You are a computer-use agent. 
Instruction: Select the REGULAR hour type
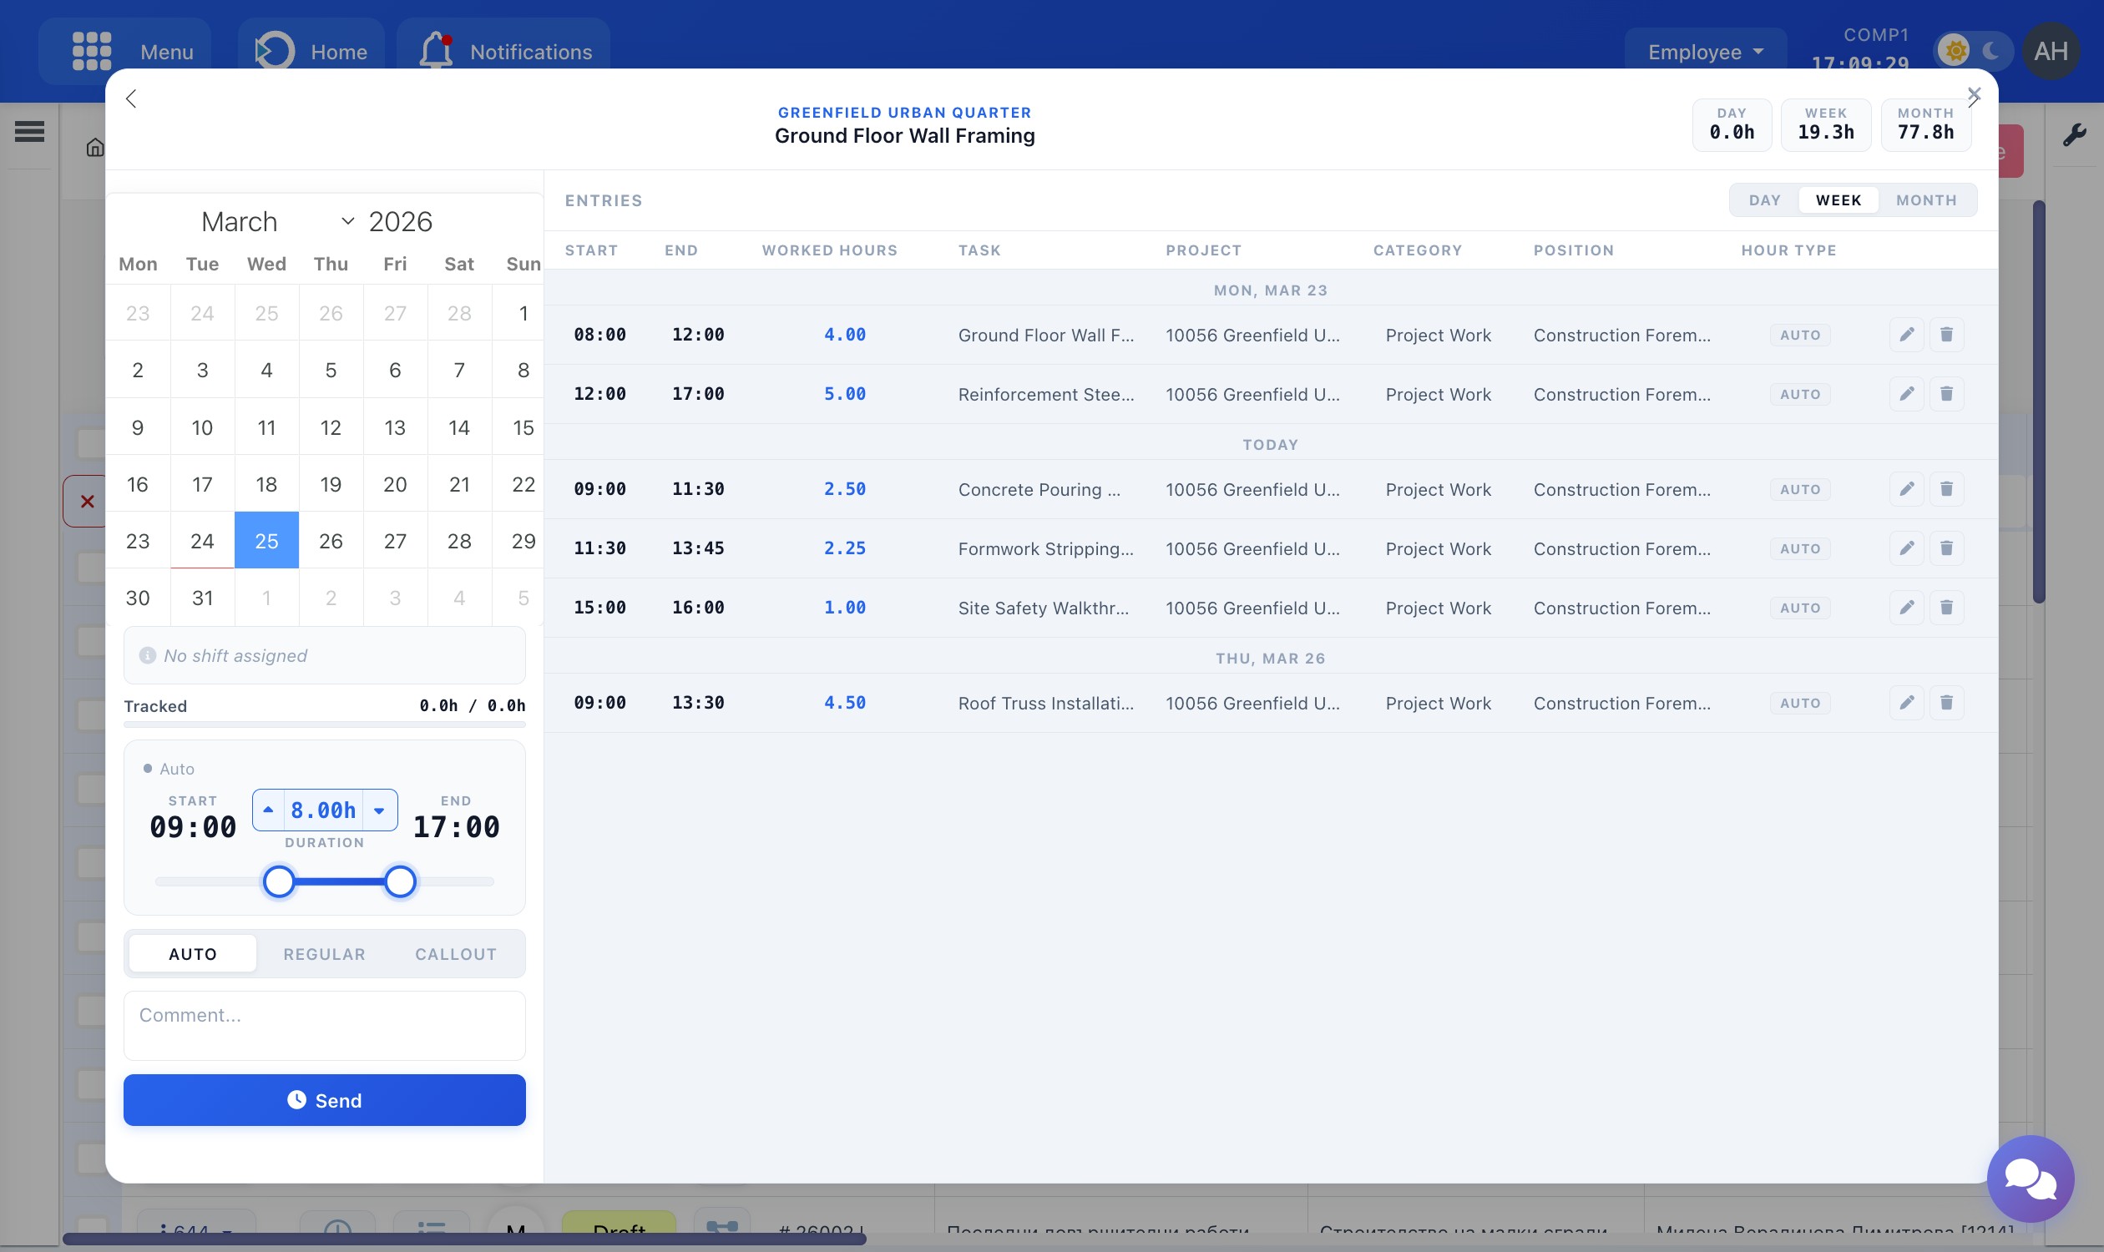click(x=324, y=953)
